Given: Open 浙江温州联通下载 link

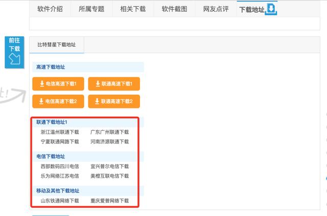Looking at the screenshot, I should point(60,132).
